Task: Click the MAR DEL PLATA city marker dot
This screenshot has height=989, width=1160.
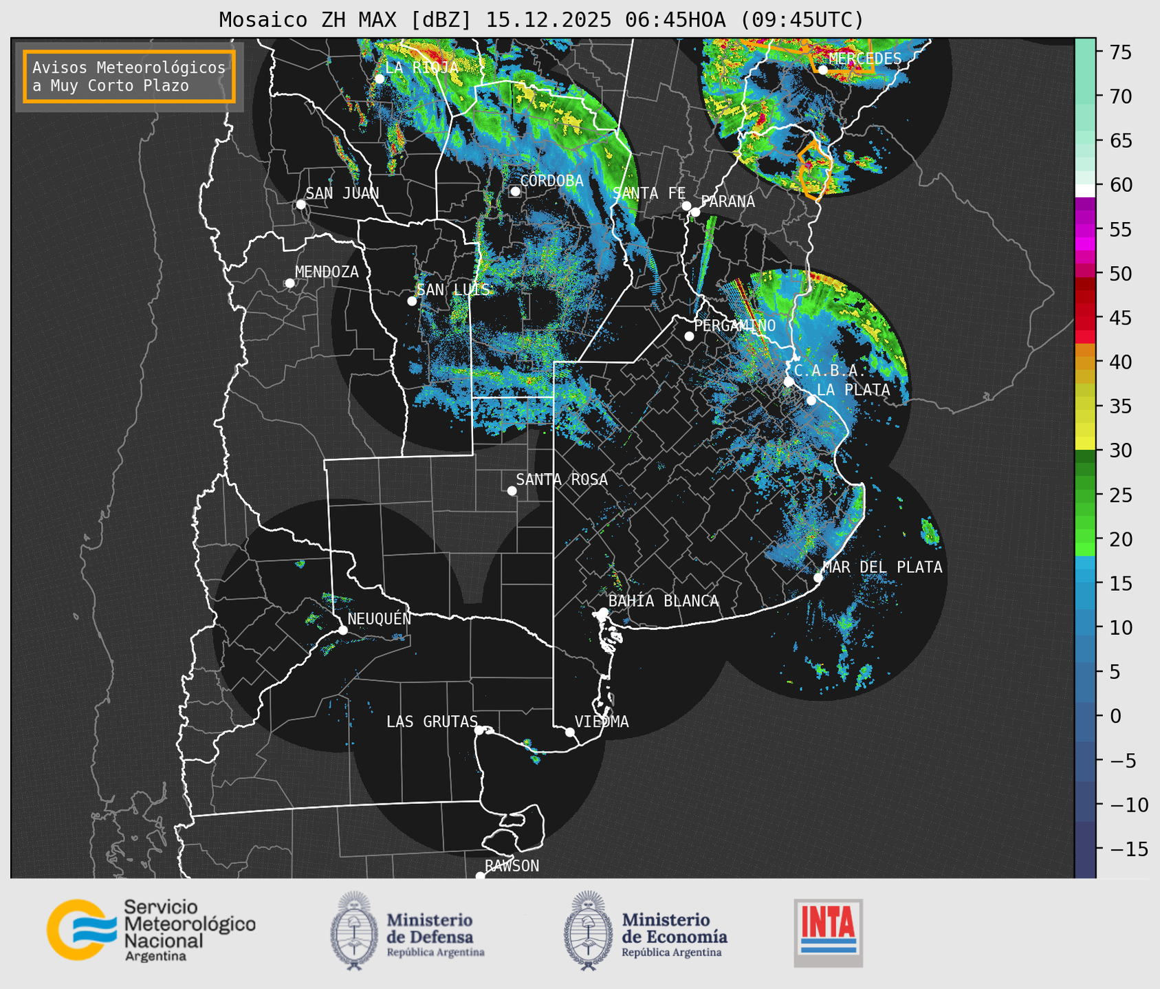Action: click(x=818, y=578)
